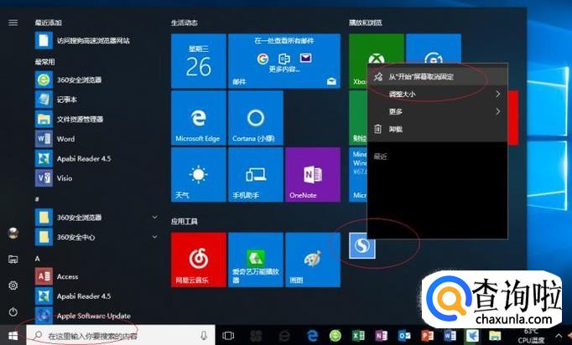The image size is (572, 345).
Task: Click the 生活动态 group header
Action: tap(185, 23)
